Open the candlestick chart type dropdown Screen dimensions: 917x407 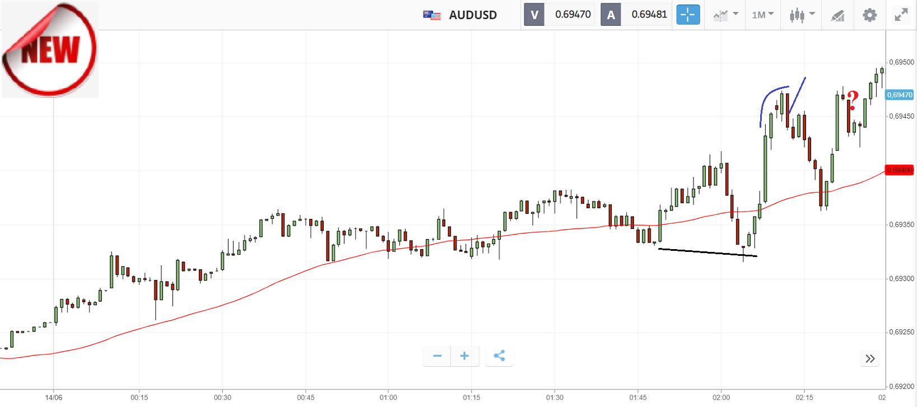pos(802,15)
